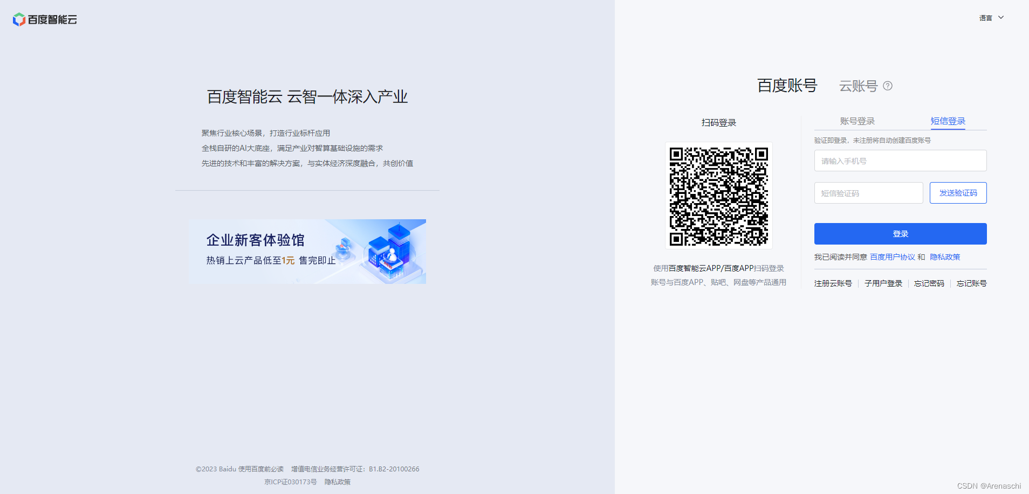Open the footer 隐私政策 link
The width and height of the screenshot is (1029, 494).
(x=338, y=482)
